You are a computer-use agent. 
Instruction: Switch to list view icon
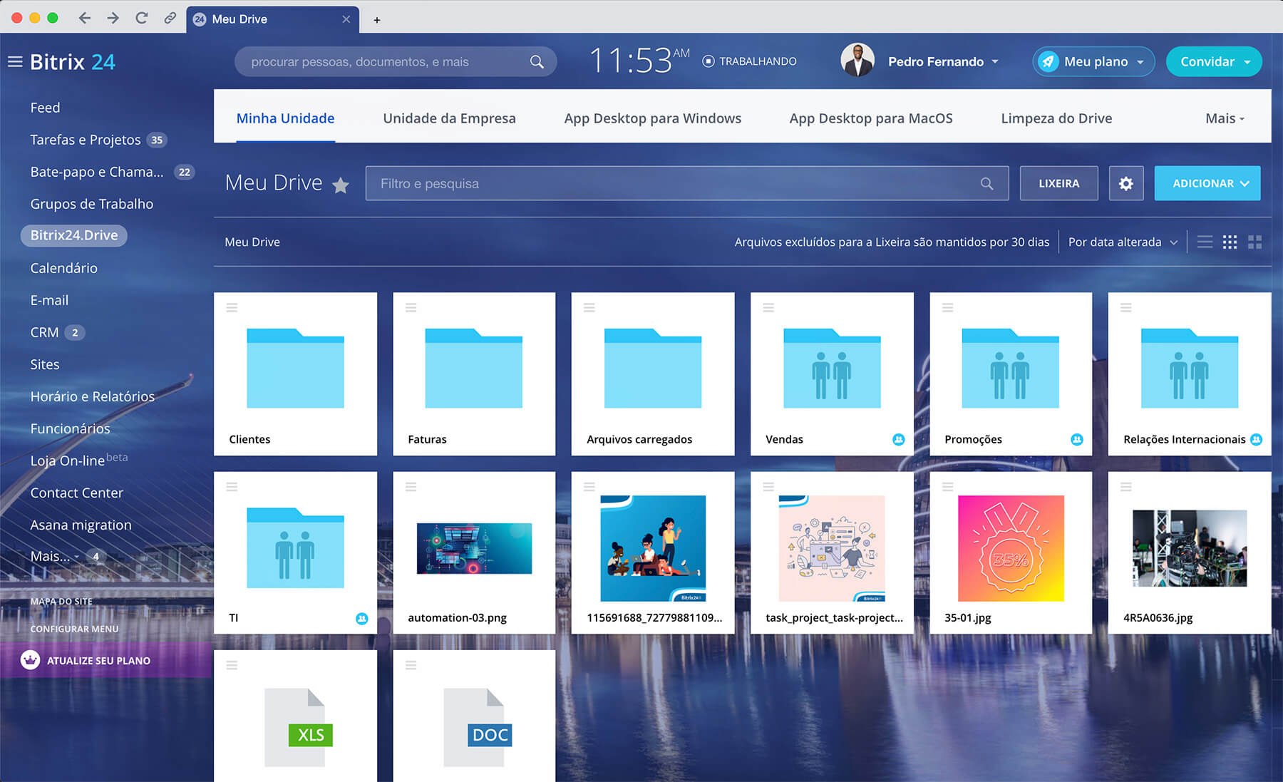pos(1205,242)
